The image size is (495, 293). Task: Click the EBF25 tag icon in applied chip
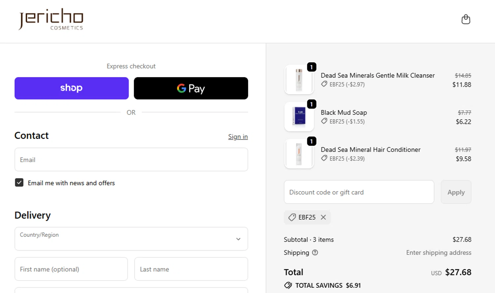tap(292, 217)
